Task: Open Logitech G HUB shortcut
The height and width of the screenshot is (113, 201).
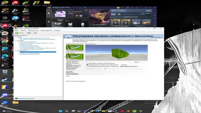Action: [15, 11]
